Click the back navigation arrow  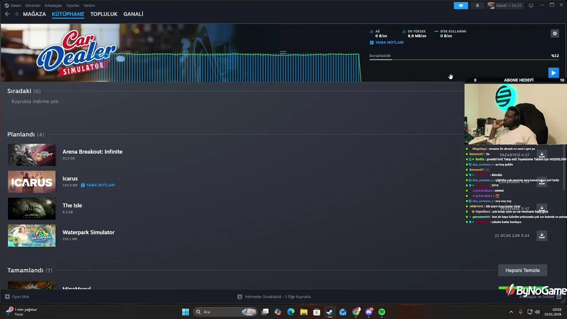7,14
